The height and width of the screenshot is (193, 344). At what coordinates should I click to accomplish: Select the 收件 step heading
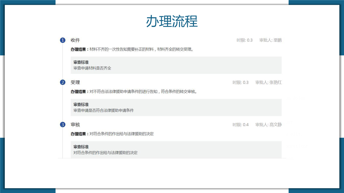click(75, 40)
